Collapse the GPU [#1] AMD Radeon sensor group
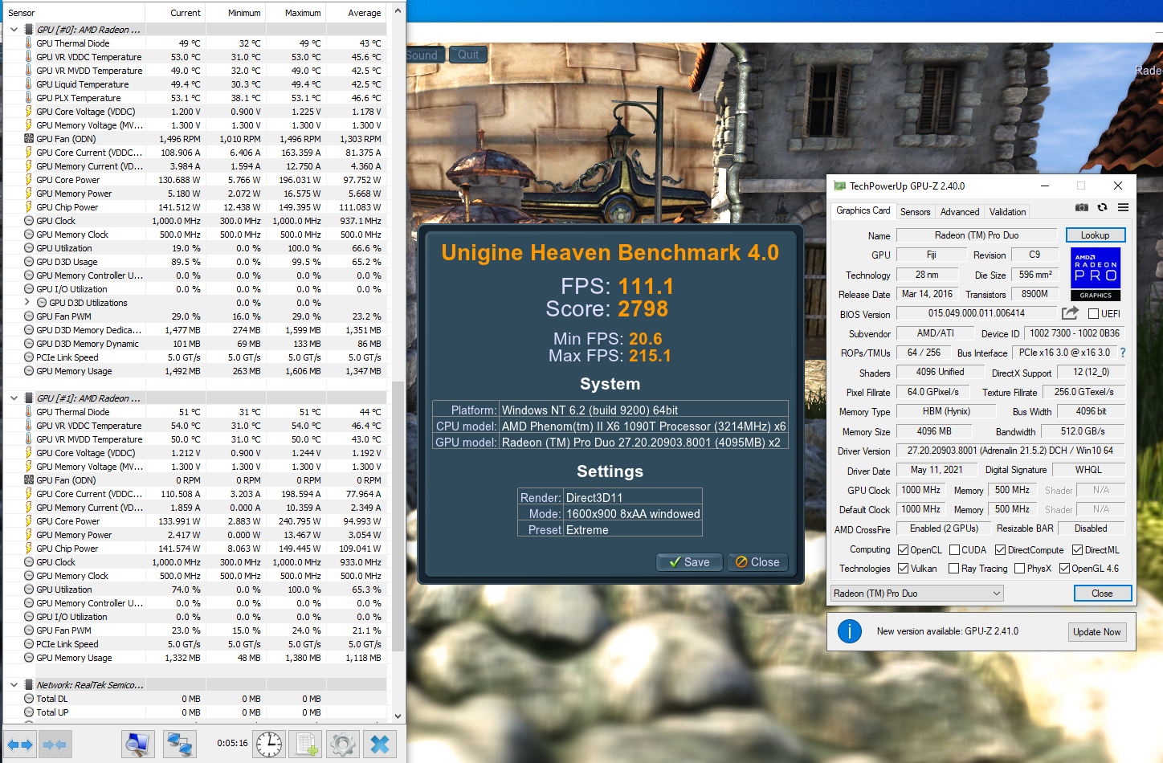This screenshot has width=1163, height=763. (x=14, y=398)
